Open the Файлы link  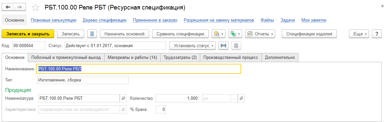[267, 20]
